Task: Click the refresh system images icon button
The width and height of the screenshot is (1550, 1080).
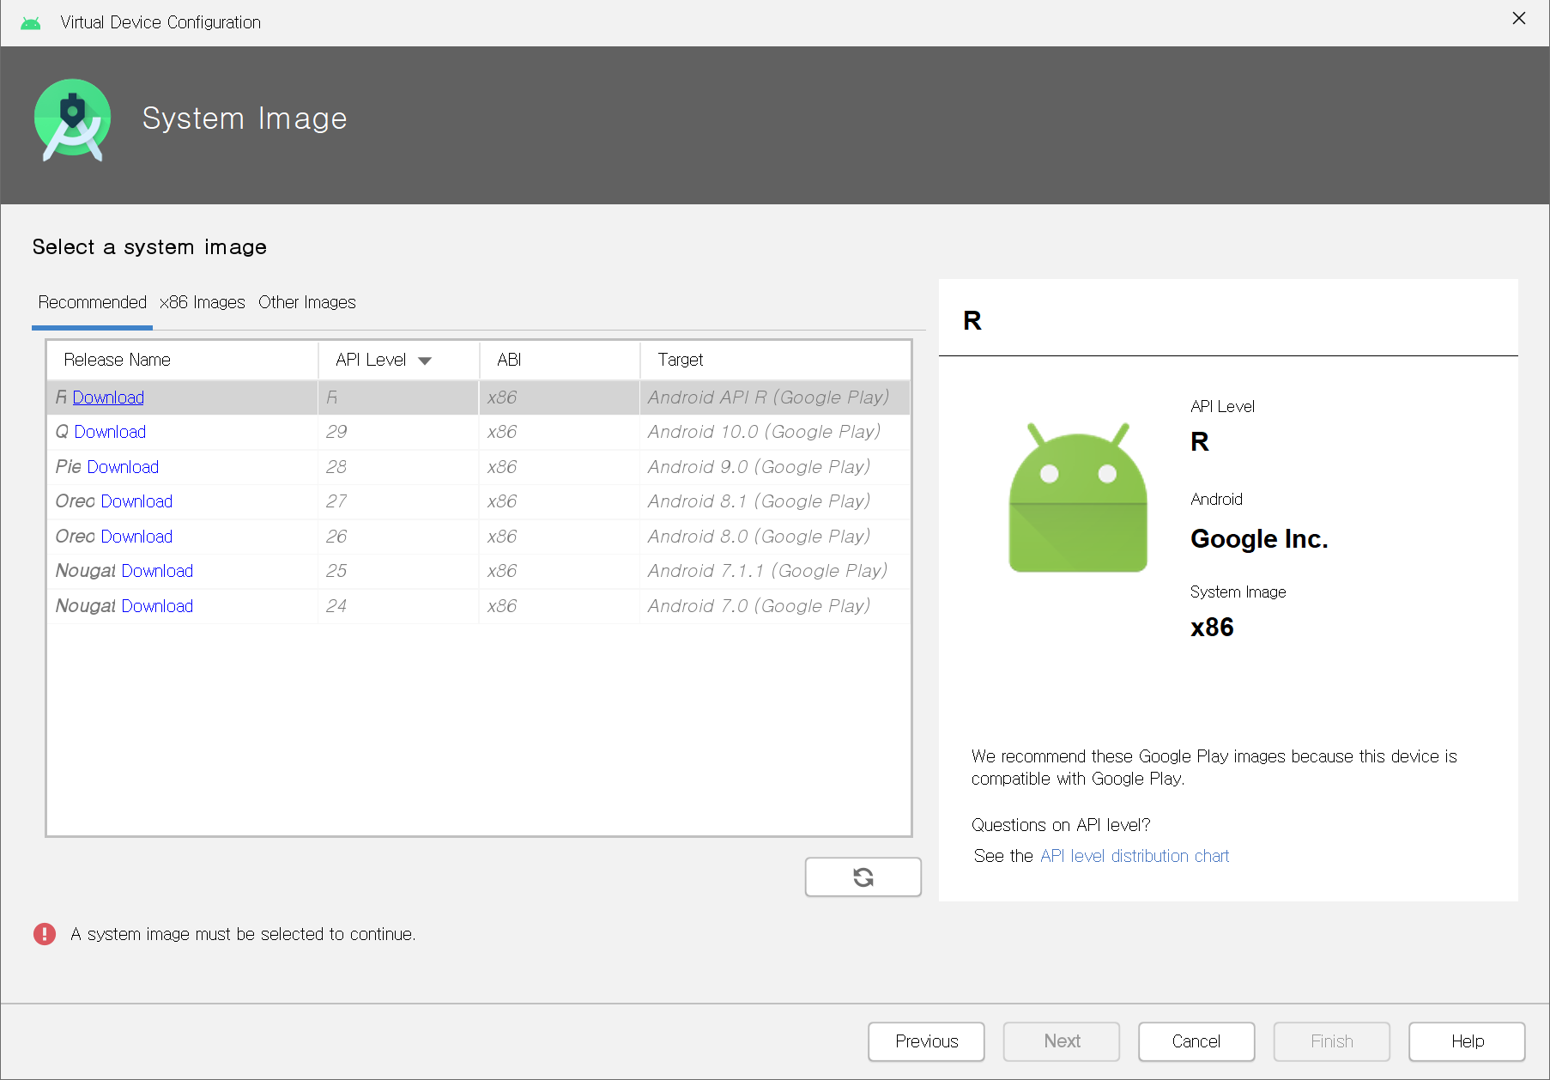Action: point(863,877)
